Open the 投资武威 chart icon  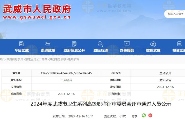(180, 44)
